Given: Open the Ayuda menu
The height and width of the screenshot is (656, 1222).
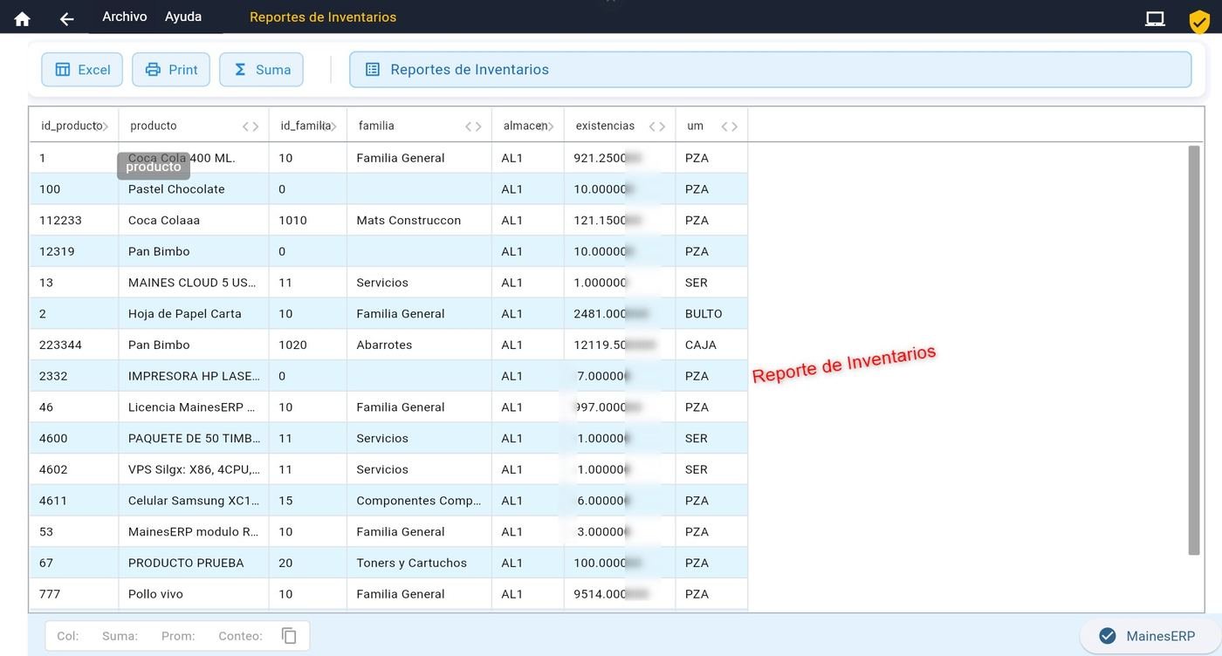Looking at the screenshot, I should point(183,17).
